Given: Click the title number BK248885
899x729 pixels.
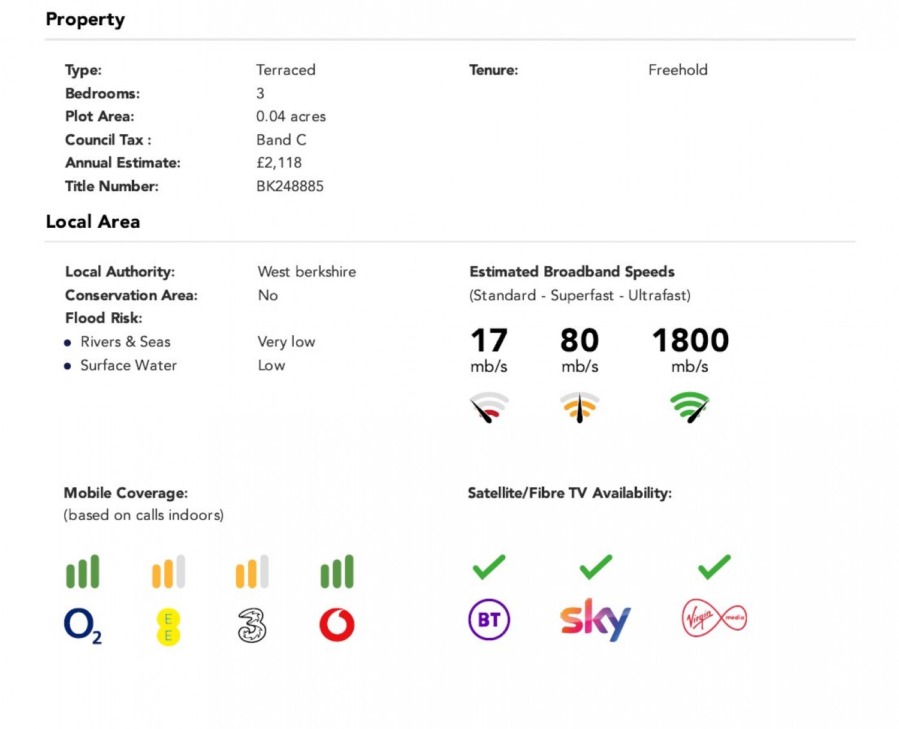Looking at the screenshot, I should (x=290, y=186).
